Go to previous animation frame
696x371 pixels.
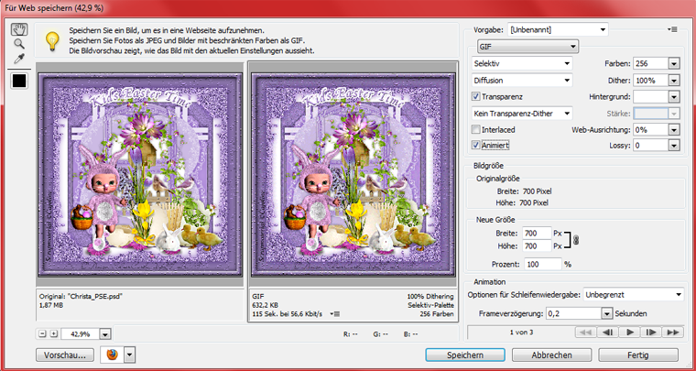(x=608, y=332)
